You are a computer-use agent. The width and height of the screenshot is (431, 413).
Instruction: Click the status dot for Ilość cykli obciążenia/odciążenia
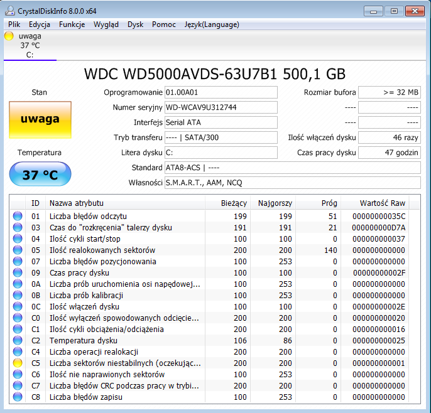pos(18,329)
